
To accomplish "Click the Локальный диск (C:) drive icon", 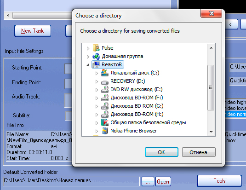I will [105, 73].
